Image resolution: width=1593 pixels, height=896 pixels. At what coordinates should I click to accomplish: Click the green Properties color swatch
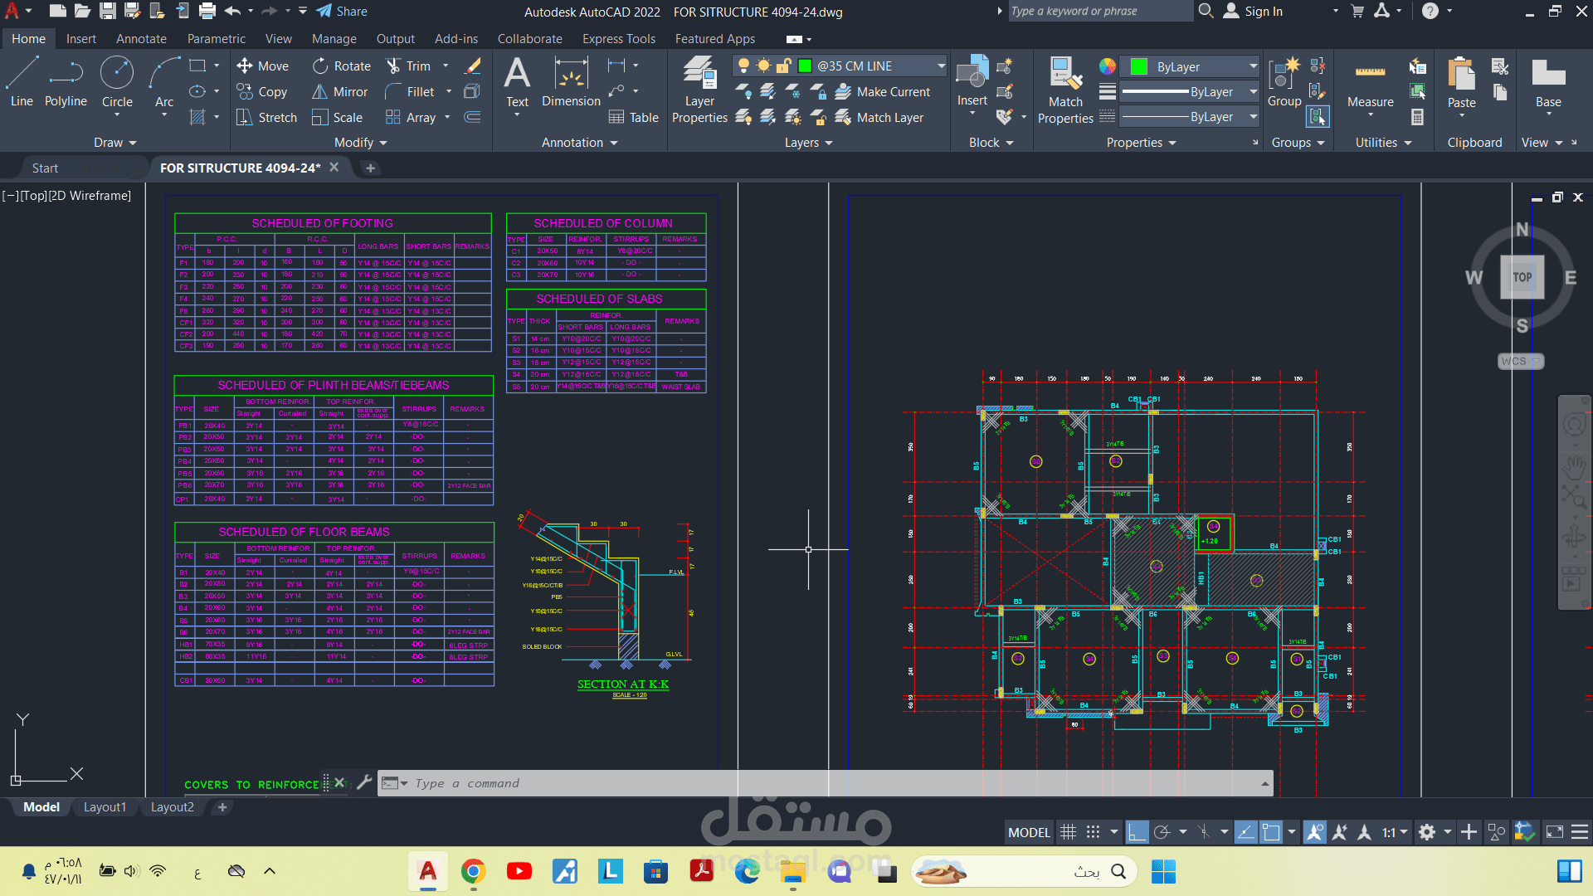pyautogui.click(x=1138, y=67)
